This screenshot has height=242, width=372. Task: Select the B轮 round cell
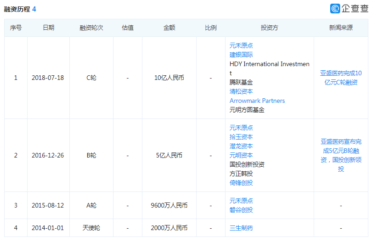[x=91, y=155]
